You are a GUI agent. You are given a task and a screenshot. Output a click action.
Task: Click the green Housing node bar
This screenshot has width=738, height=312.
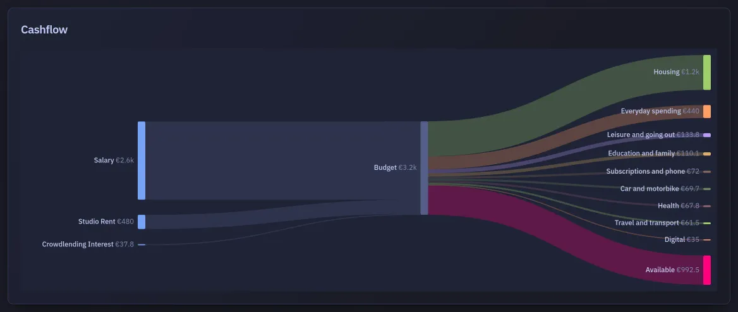[x=707, y=73]
